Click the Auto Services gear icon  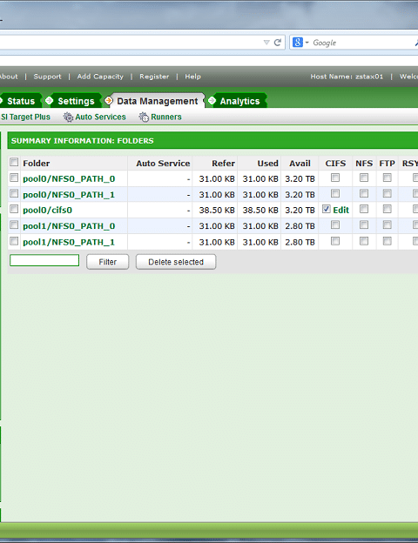[x=68, y=117]
